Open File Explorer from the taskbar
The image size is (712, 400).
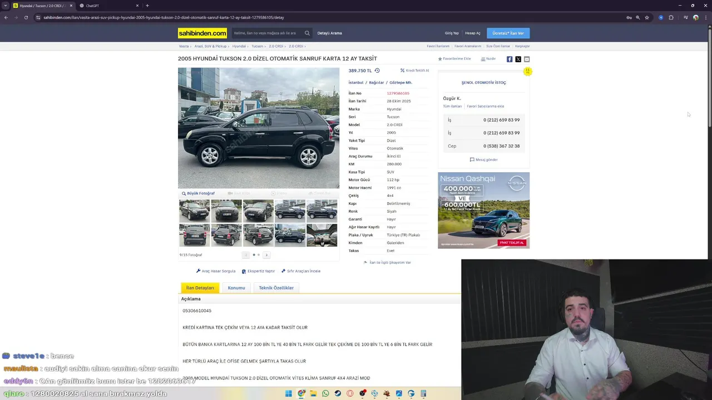point(313,393)
